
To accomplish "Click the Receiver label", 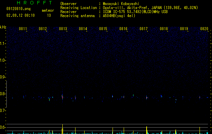I will pos(68,12).
